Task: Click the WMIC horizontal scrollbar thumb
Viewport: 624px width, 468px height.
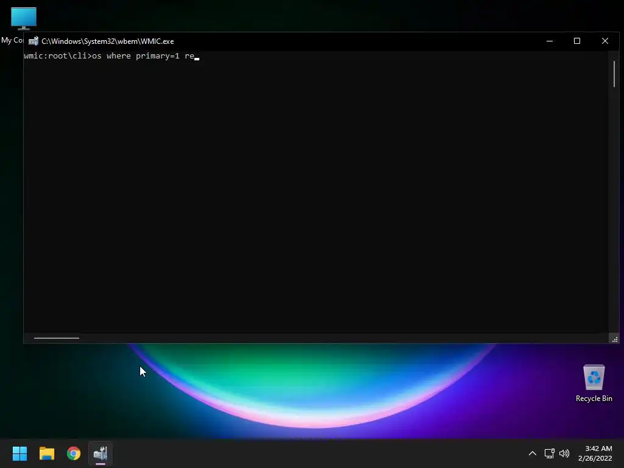Action: point(57,338)
